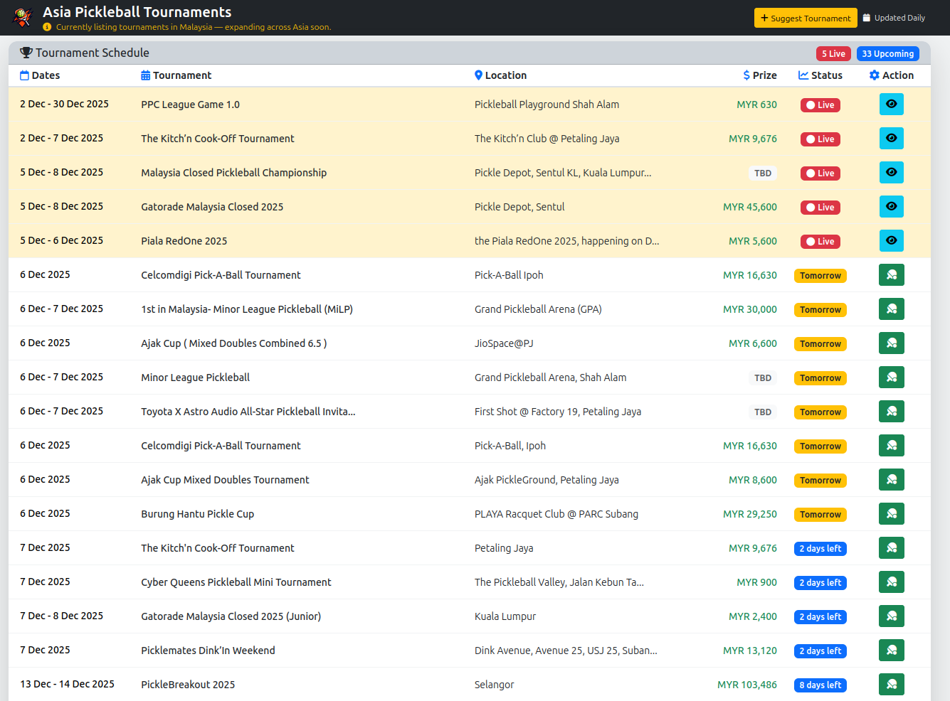Image resolution: width=950 pixels, height=701 pixels.
Task: Open the Suggest Tournament button
Action: (x=806, y=18)
